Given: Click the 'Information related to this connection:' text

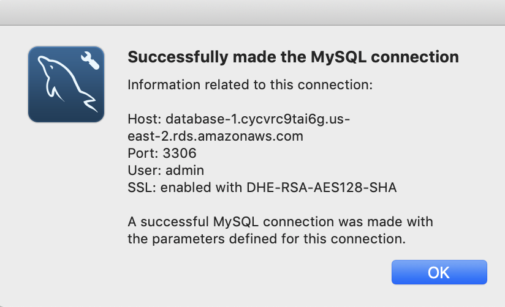Looking at the screenshot, I should (250, 85).
